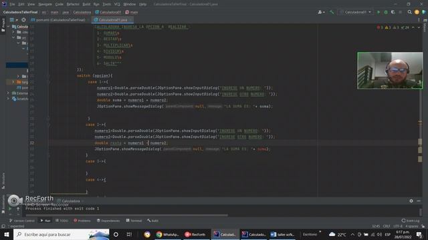Viewport: 428px width, 240px height.
Task: Open editor tabs more options menu
Action: point(419,20)
